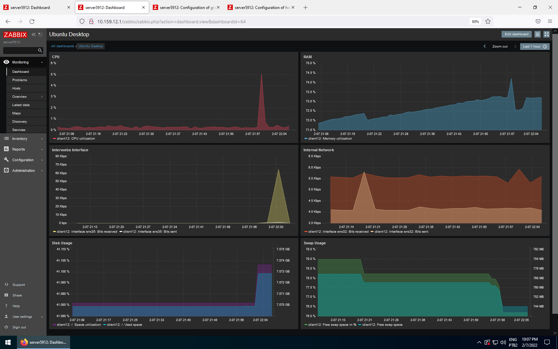Collapse the Monitoring menu section

[x=42, y=62]
